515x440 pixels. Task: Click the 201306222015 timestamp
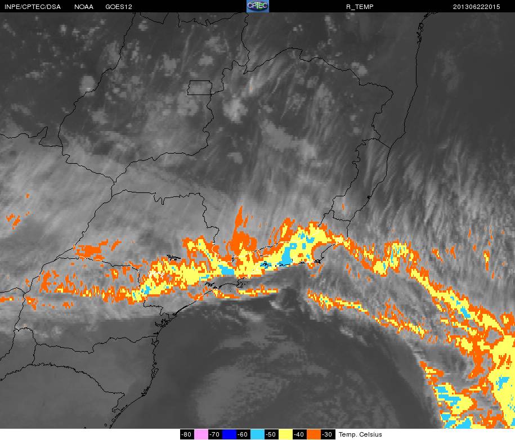tap(476, 7)
